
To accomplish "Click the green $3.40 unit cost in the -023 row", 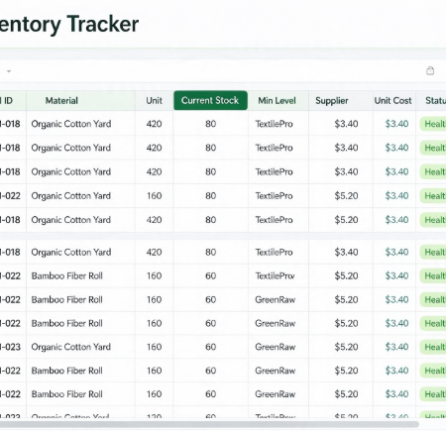I will (396, 347).
